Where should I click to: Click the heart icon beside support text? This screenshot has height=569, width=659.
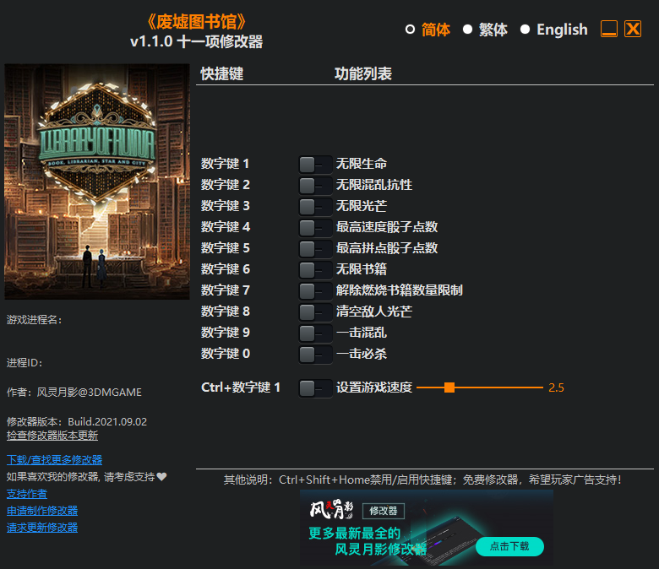point(162,477)
